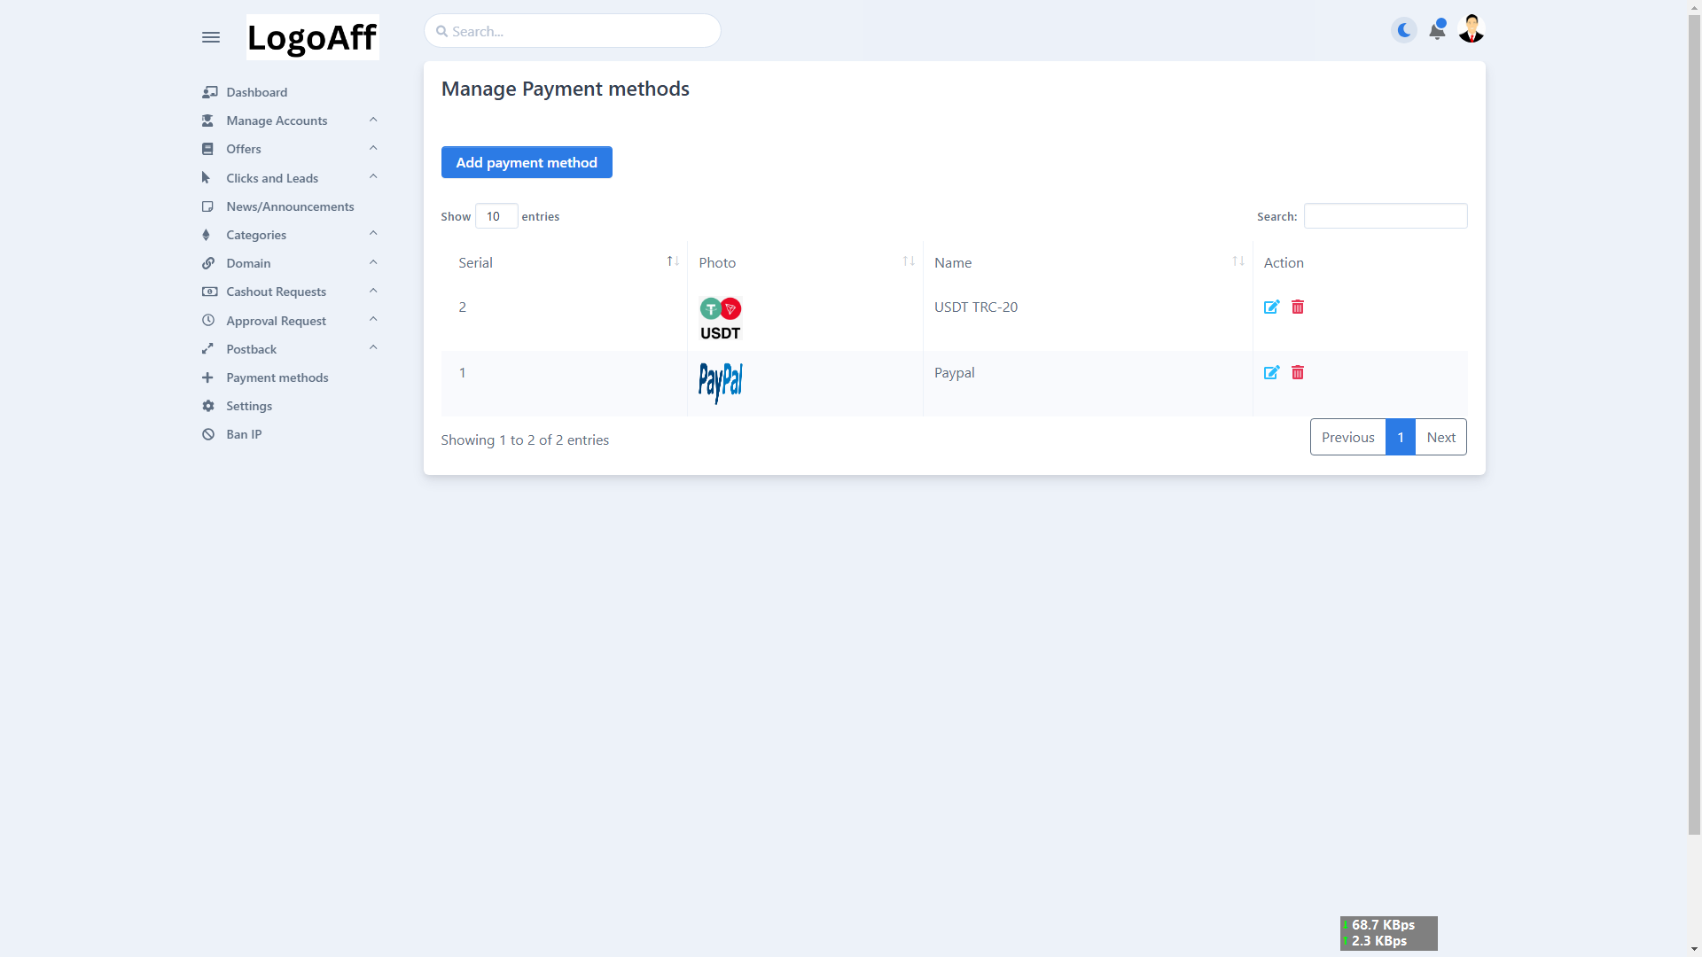
Task: Delete the USDT TRC-20 payment method
Action: [1298, 307]
